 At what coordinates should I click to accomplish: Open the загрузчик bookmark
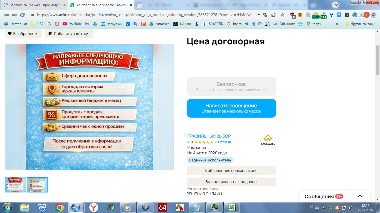point(112,24)
